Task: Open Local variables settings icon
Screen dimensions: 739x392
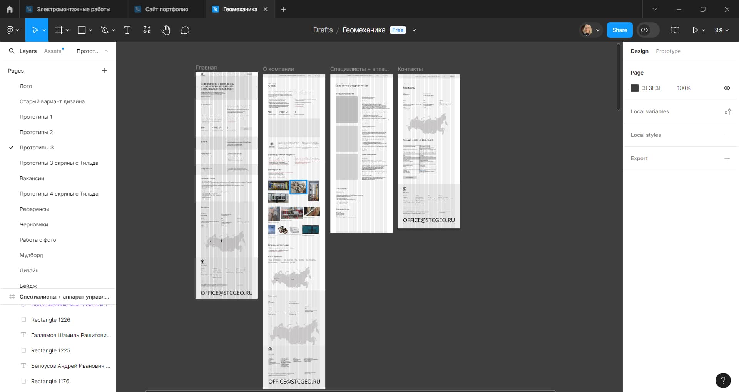Action: pyautogui.click(x=727, y=111)
